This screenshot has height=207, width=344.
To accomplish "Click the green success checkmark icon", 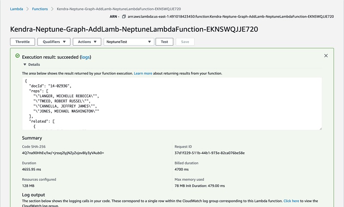I will click(x=18, y=56).
